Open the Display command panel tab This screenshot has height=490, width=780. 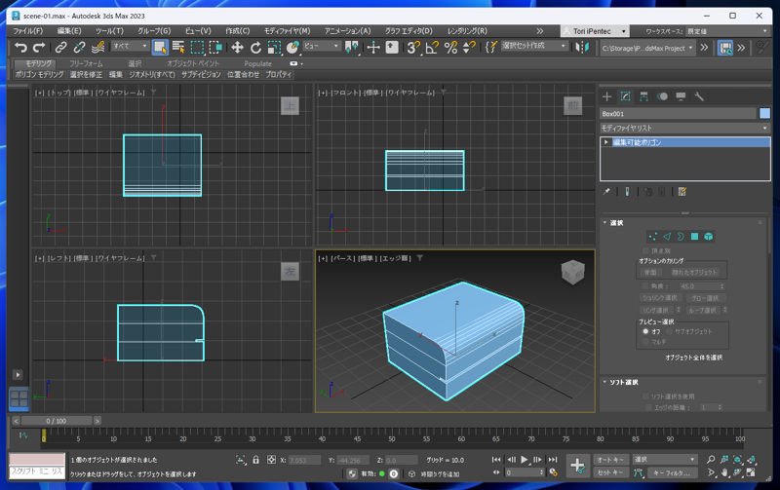coord(681,96)
